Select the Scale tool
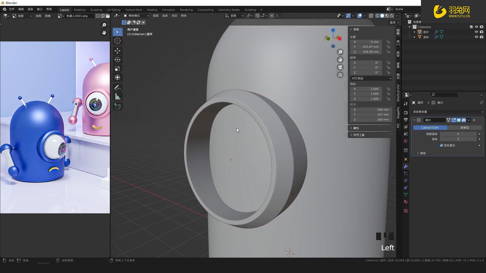 (117, 69)
